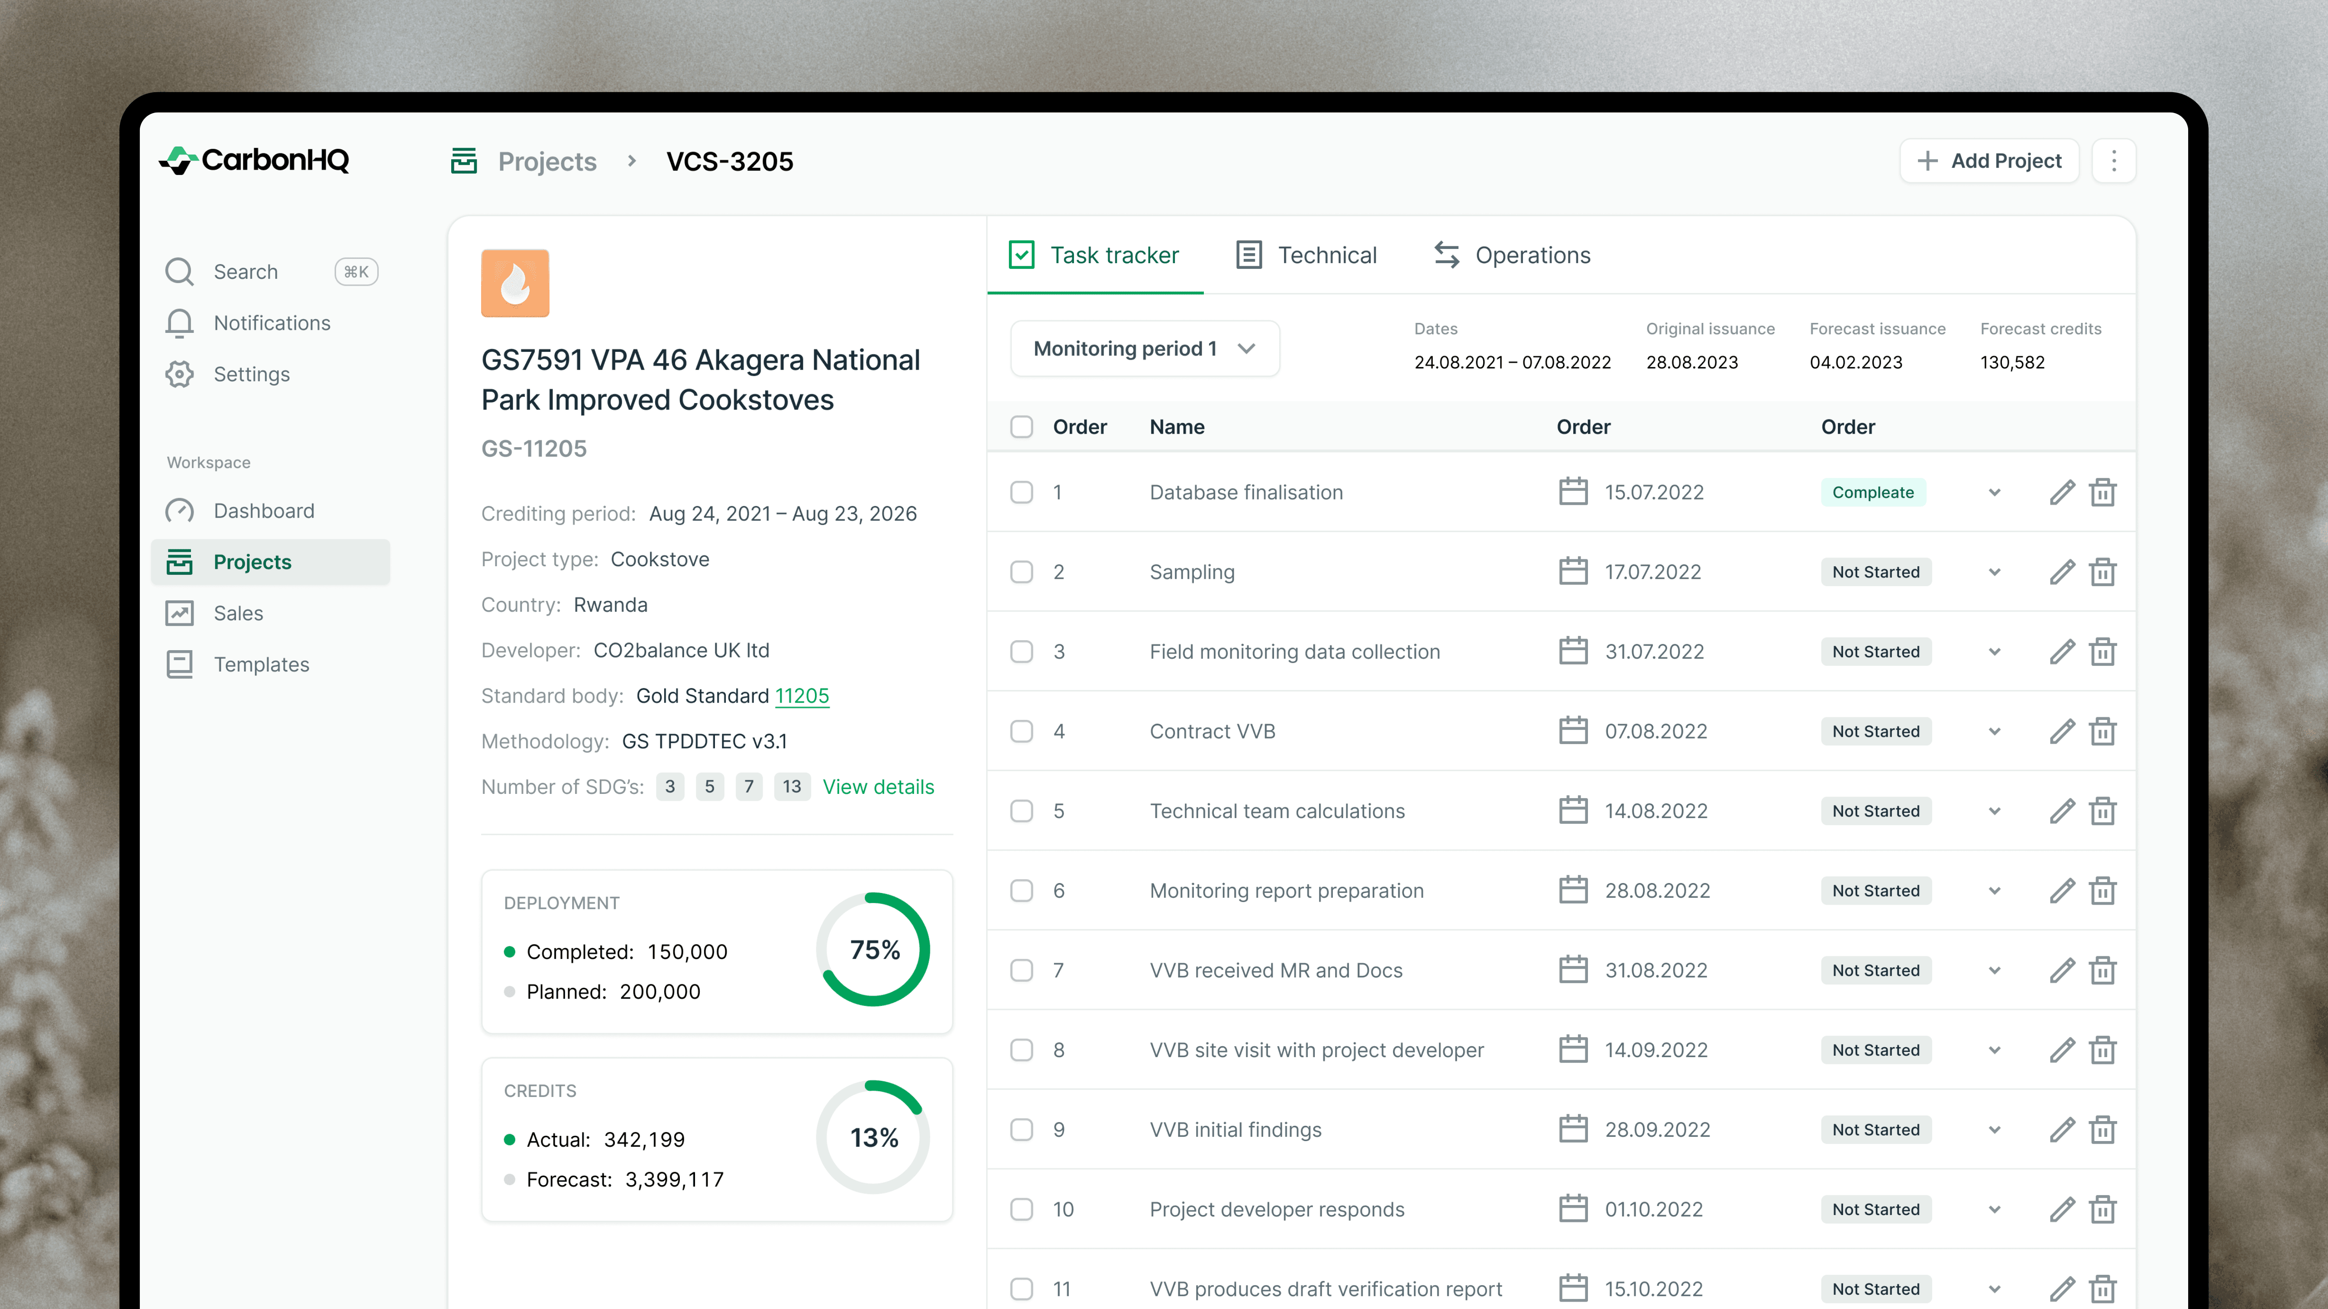Open calendar for VVB initial findings date
2328x1309 pixels.
click(1573, 1128)
